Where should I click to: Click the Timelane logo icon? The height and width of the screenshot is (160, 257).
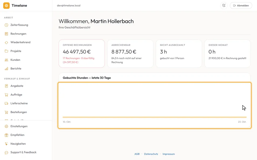coord(6,6)
